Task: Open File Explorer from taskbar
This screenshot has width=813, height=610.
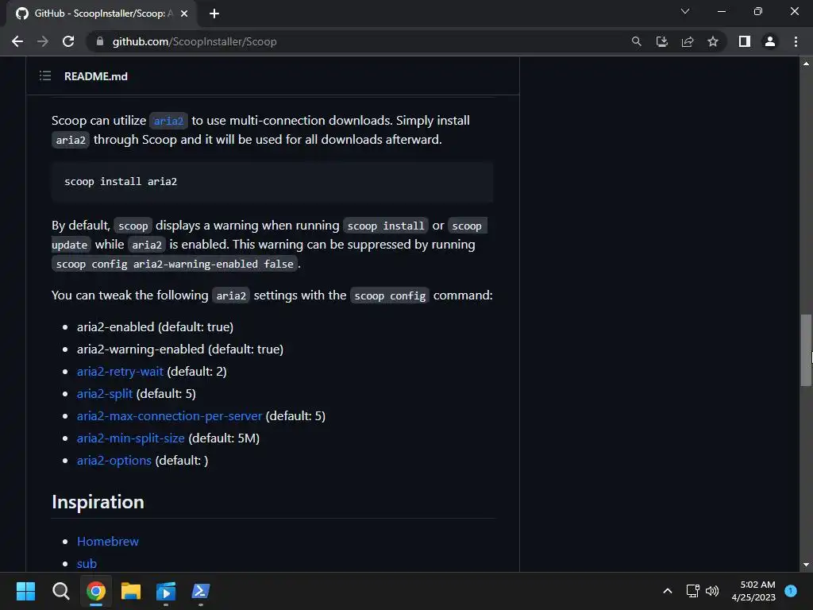Action: pyautogui.click(x=131, y=591)
